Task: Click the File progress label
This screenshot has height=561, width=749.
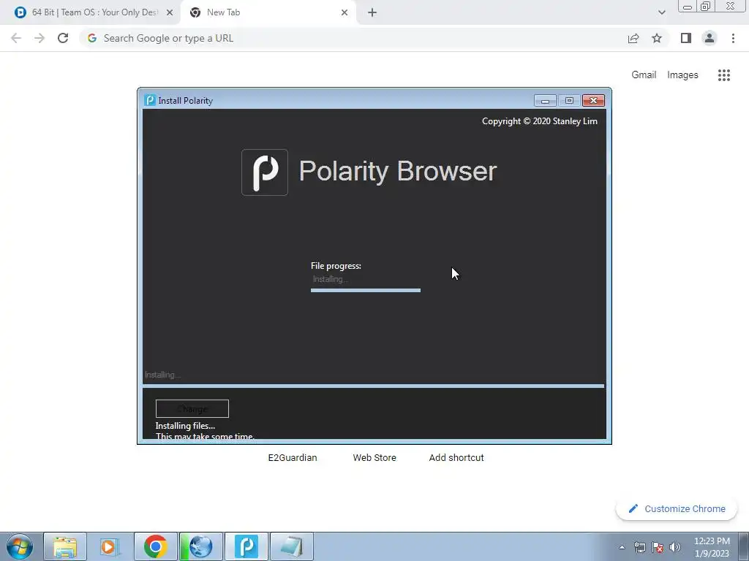Action: point(336,266)
